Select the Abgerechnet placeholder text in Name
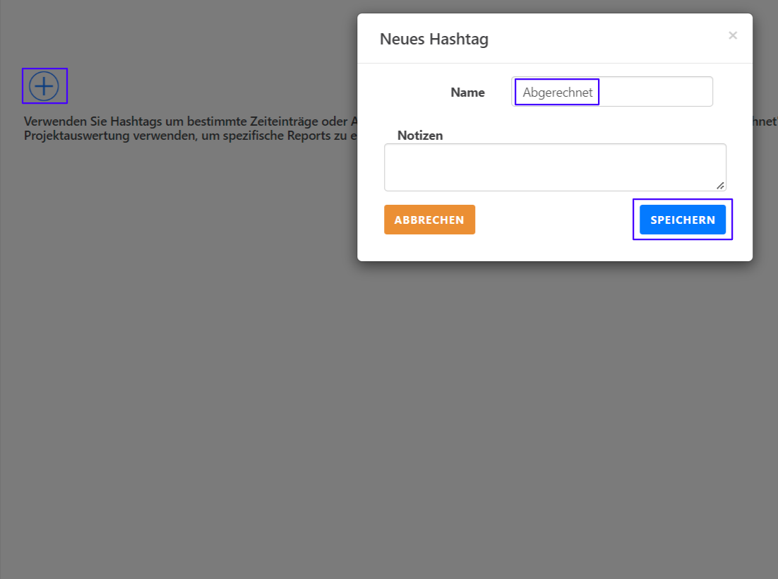The image size is (778, 579). point(557,92)
